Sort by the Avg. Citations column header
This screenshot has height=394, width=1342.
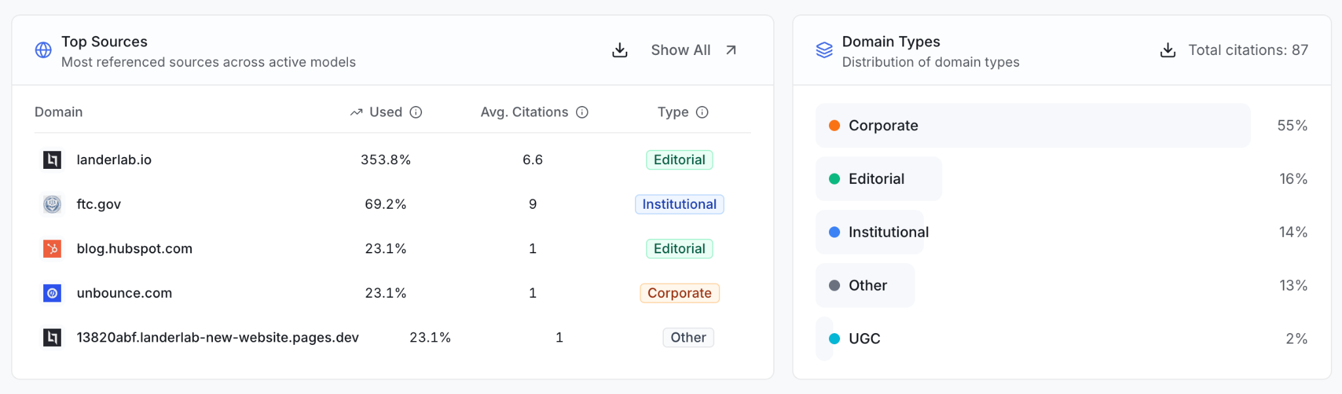pos(524,113)
